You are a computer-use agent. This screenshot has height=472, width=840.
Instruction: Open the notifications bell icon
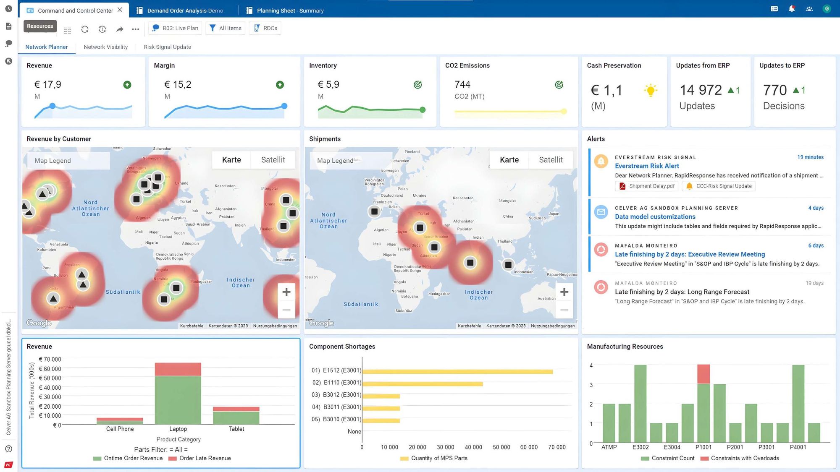(792, 9)
